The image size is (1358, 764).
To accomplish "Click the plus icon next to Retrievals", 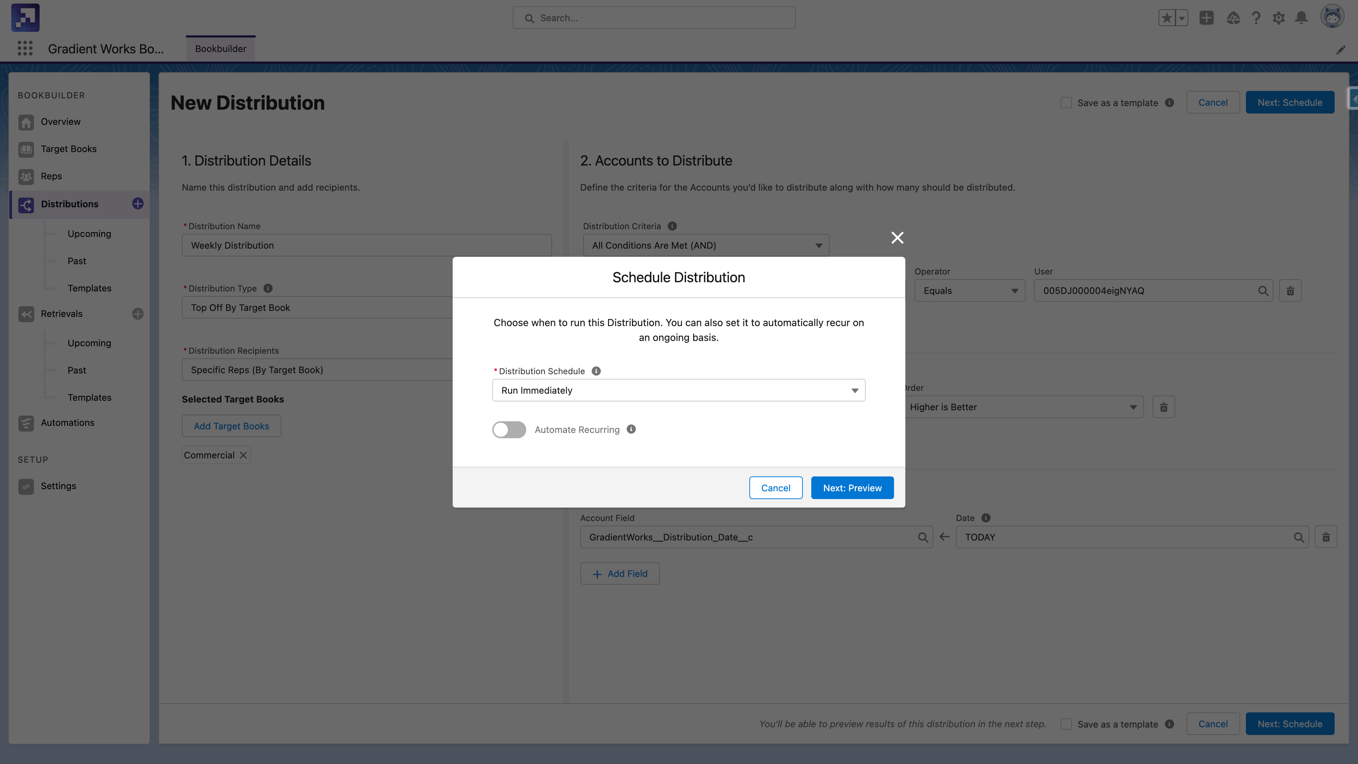I will tap(138, 314).
